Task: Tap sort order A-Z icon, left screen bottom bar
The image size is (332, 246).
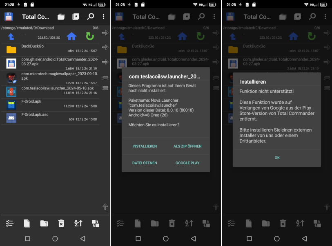Action: (78, 224)
